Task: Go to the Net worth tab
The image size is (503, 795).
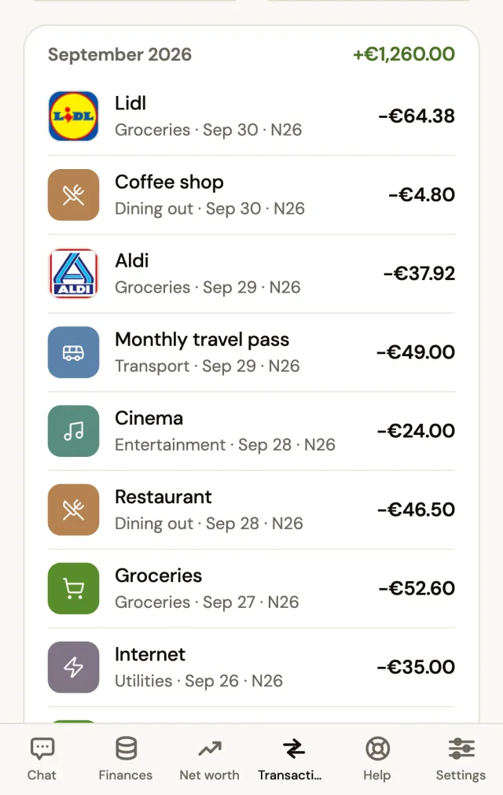Action: pos(209,759)
